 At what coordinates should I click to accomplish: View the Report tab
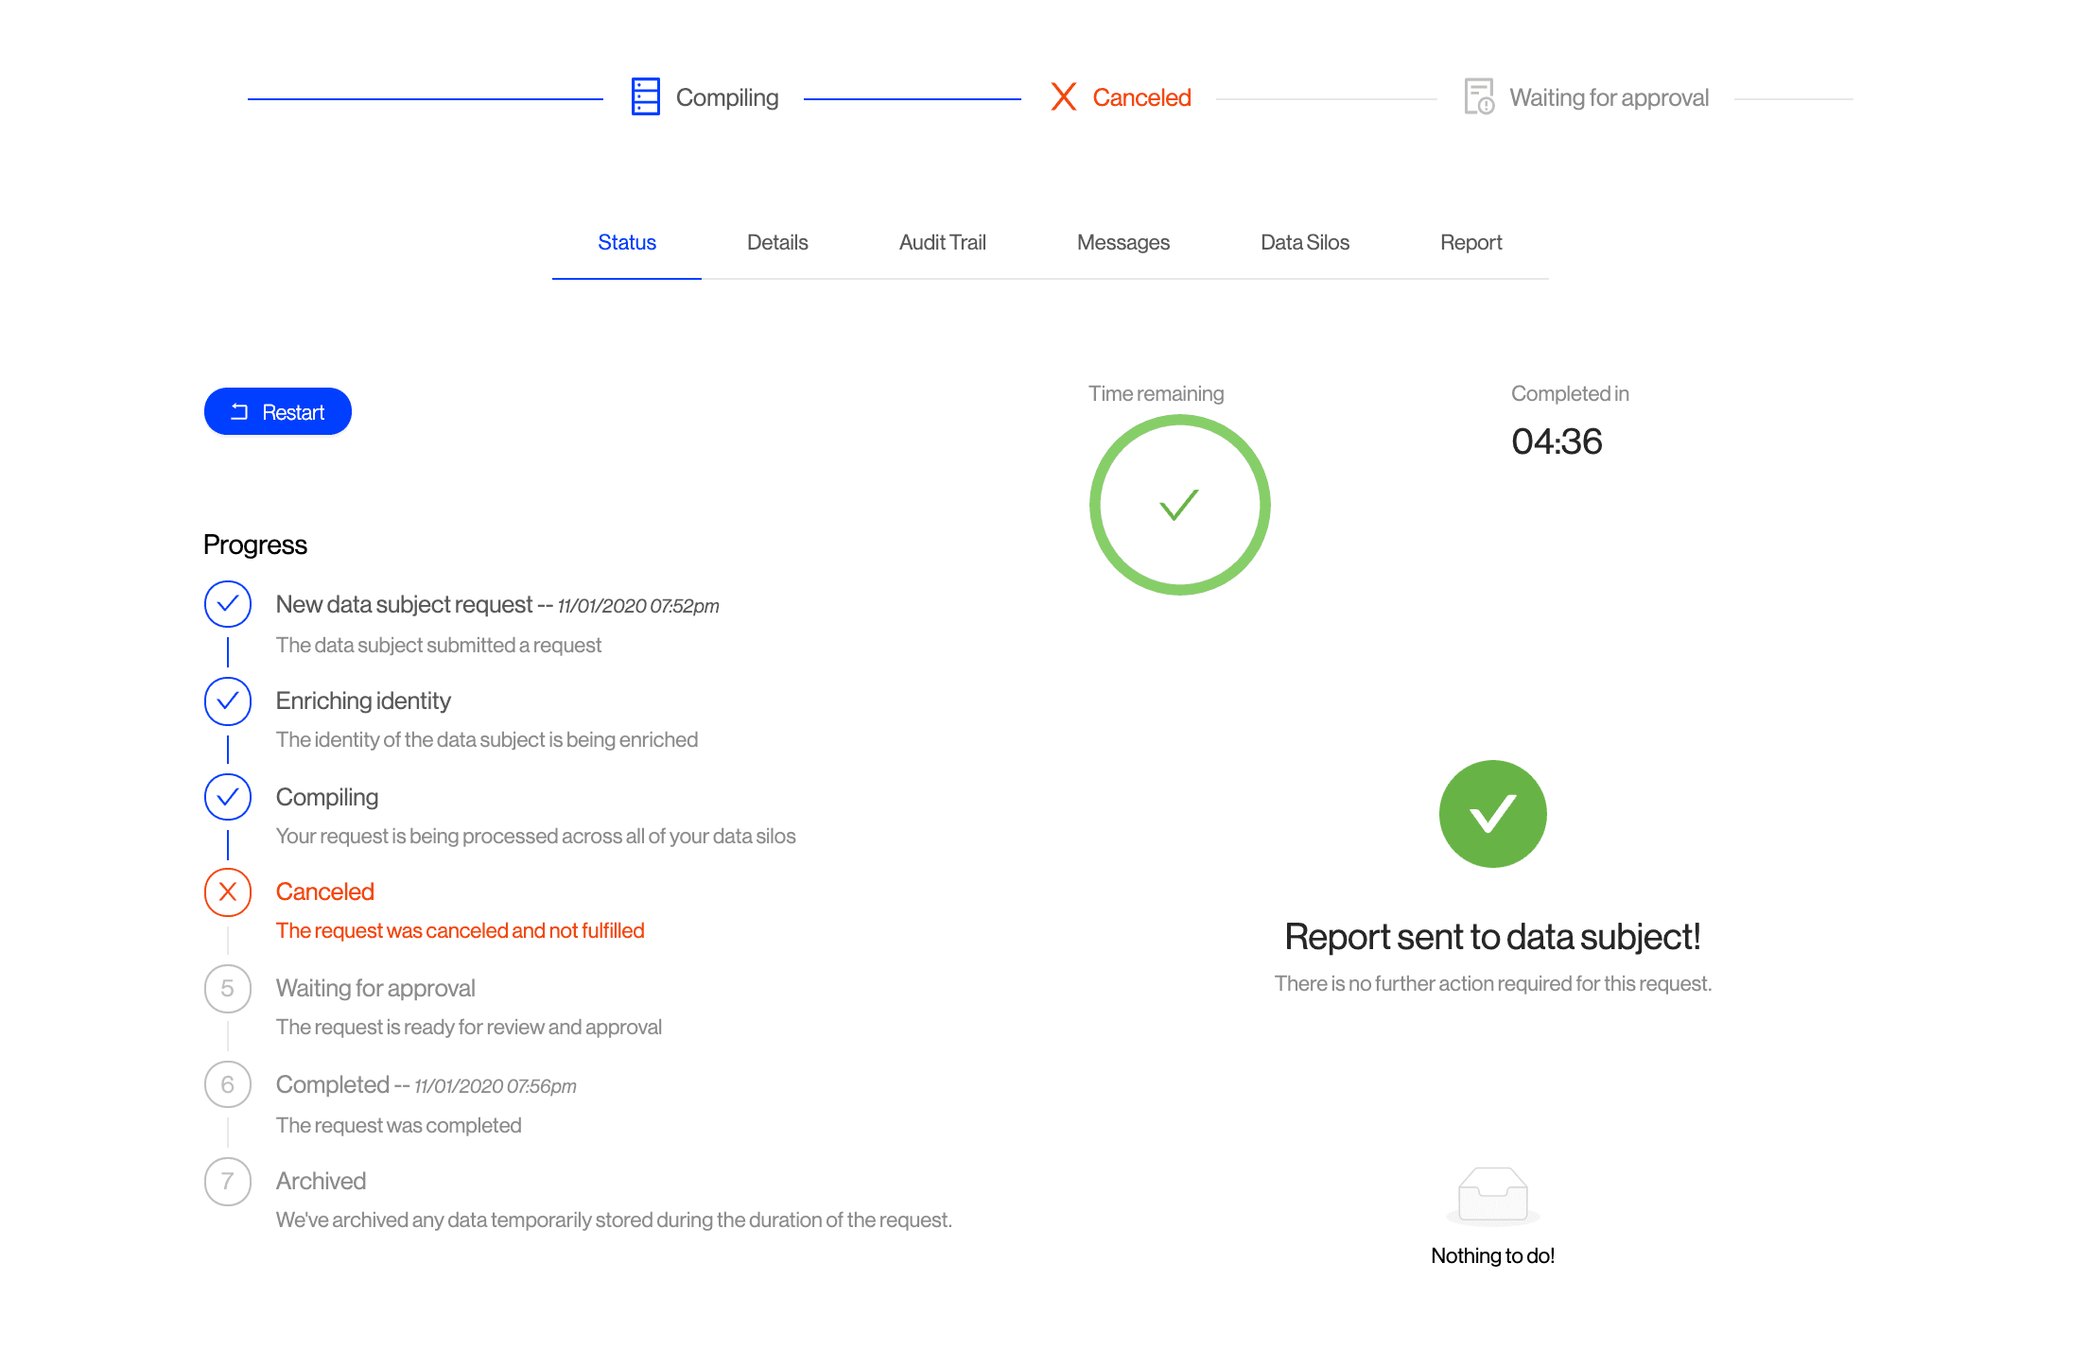(1470, 243)
